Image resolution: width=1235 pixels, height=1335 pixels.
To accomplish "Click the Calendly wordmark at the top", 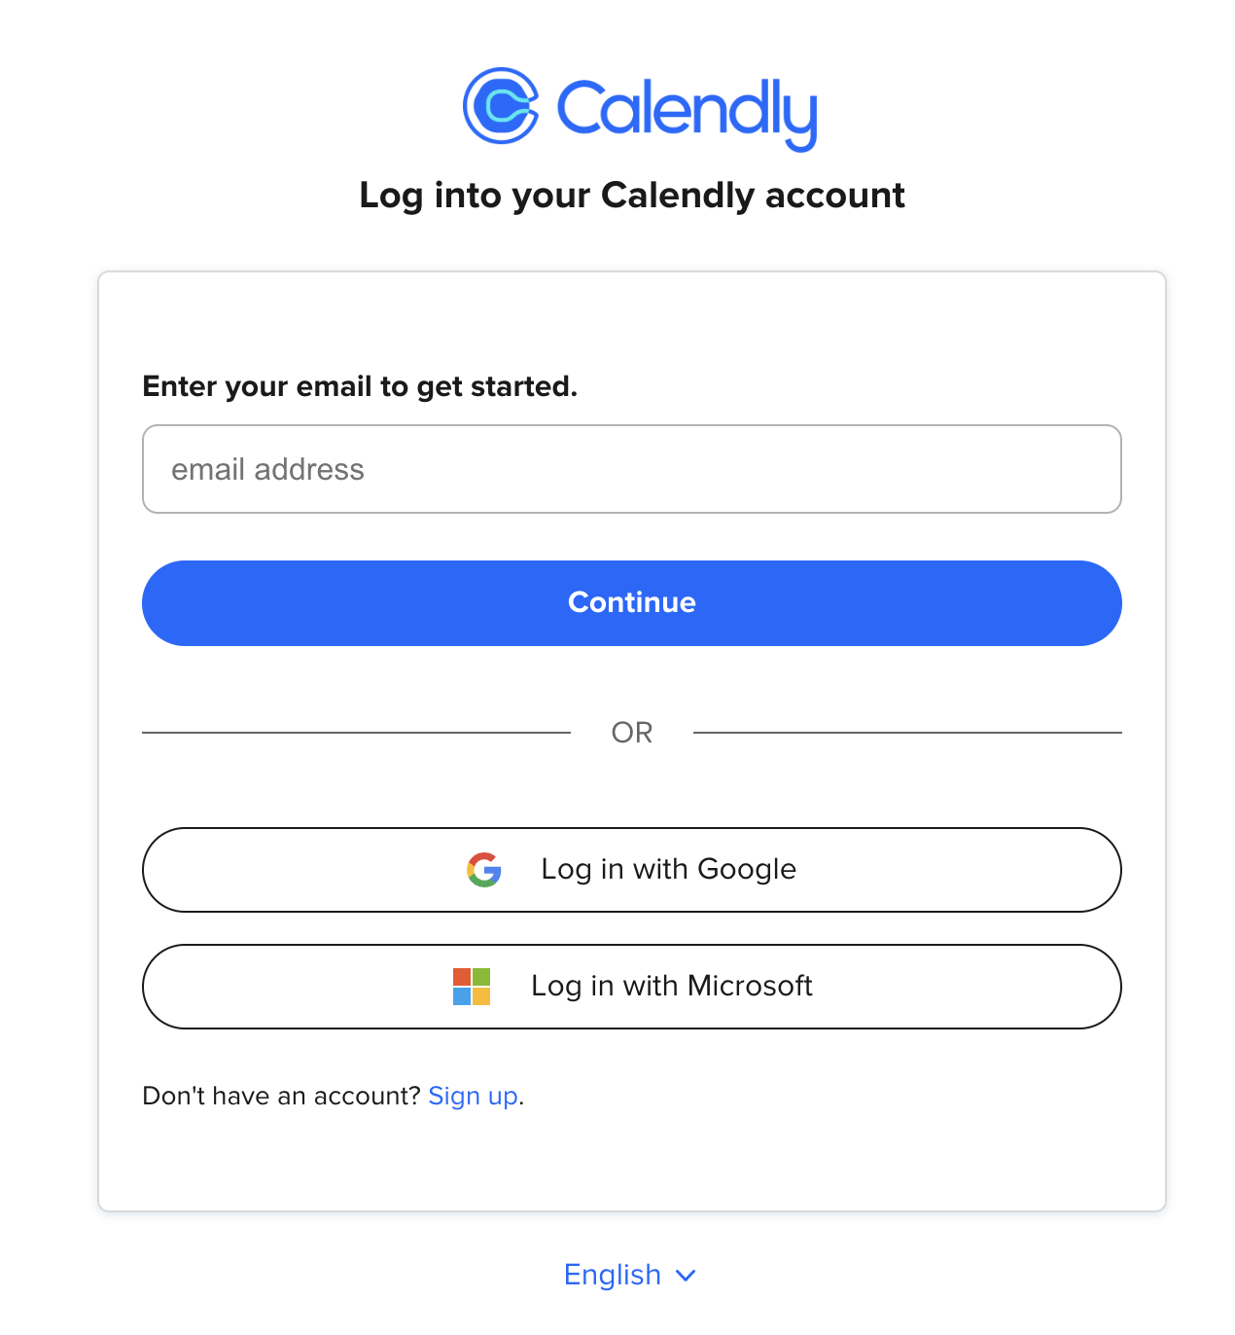I will (687, 114).
